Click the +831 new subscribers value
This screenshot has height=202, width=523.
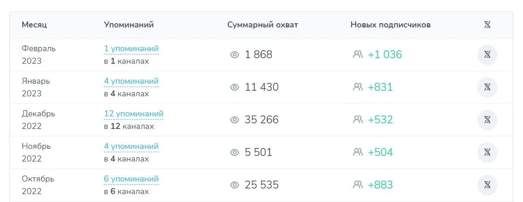[x=380, y=87]
